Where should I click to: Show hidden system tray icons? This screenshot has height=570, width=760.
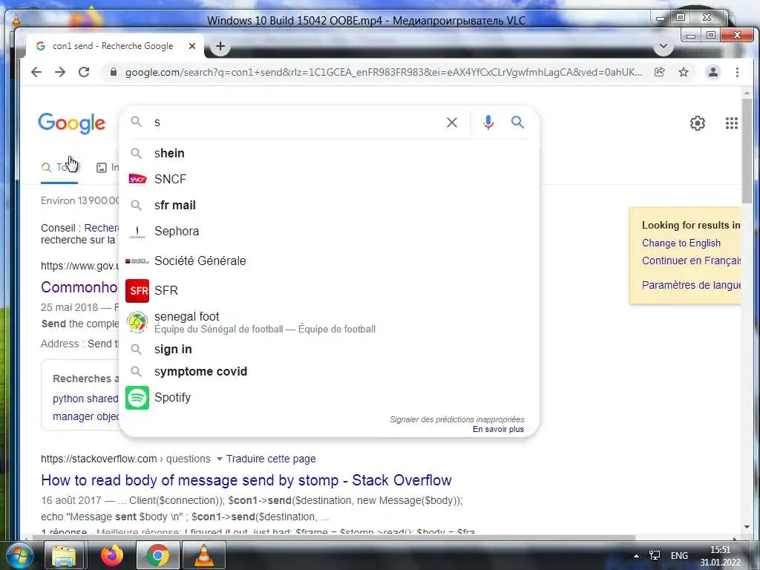(636, 556)
